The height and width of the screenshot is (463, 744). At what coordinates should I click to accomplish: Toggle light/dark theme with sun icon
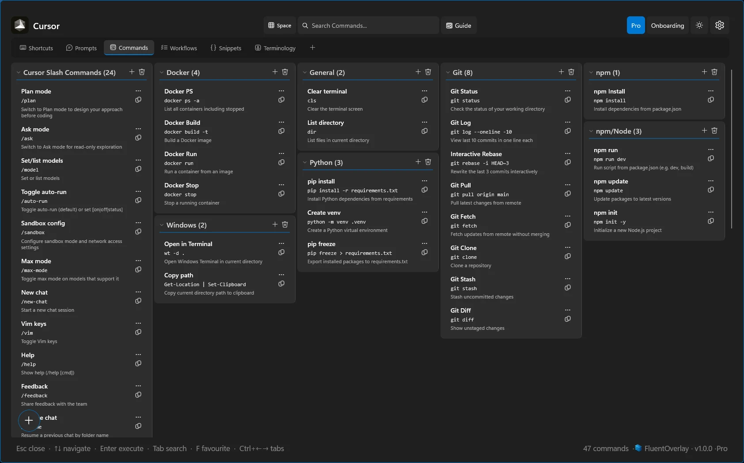coord(699,25)
